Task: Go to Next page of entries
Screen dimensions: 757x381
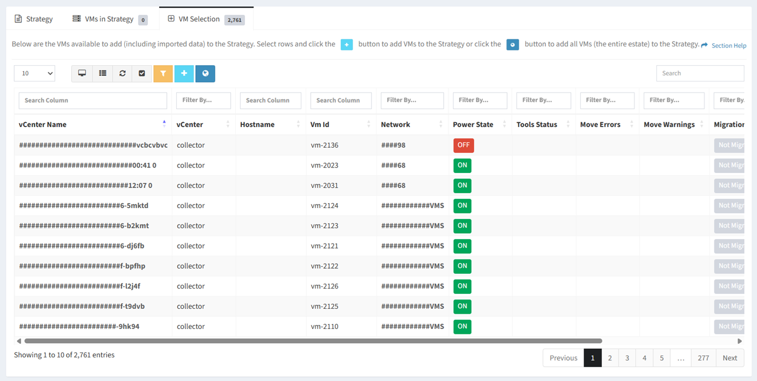Action: [x=730, y=358]
